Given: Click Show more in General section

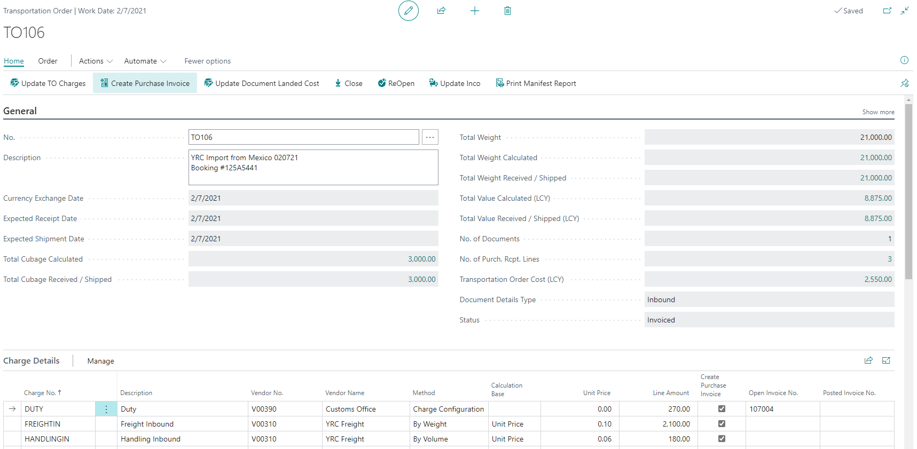Looking at the screenshot, I should click(878, 112).
